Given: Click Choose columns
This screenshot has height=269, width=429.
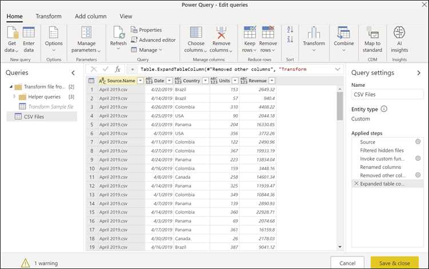Looking at the screenshot, I should (x=196, y=39).
